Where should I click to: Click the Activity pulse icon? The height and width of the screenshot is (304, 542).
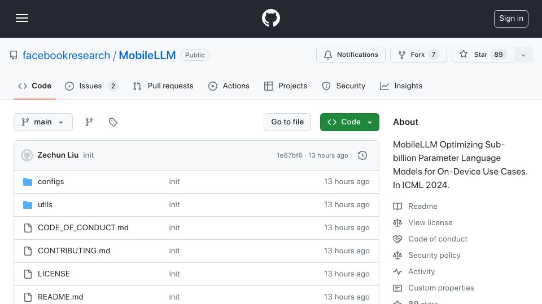click(397, 271)
